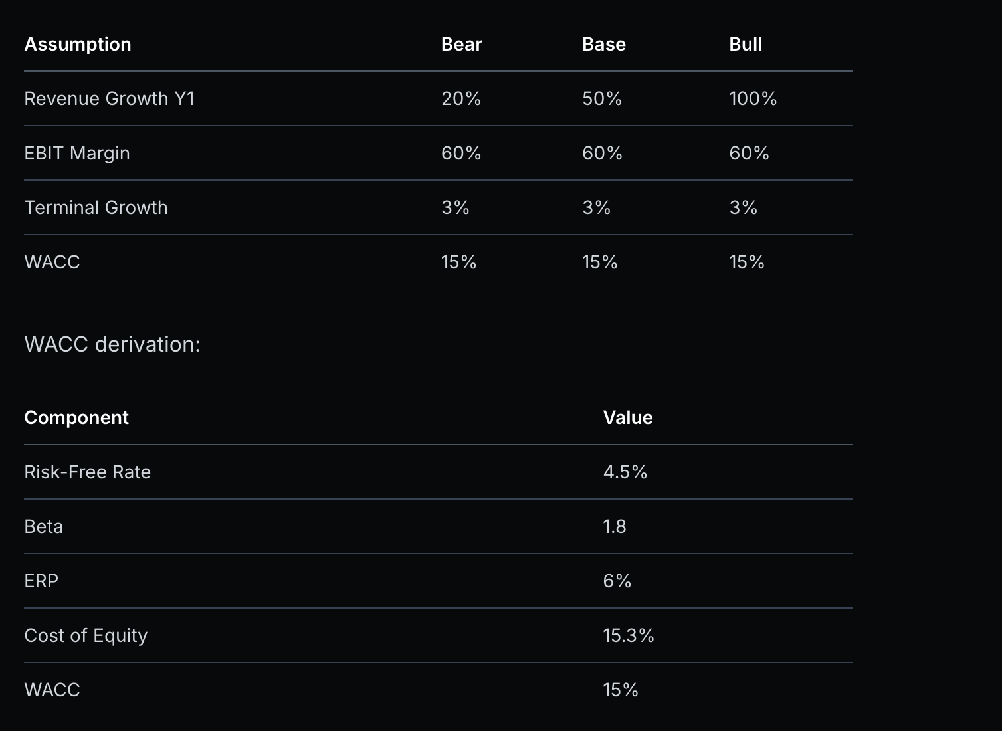Select the 100% Bull revenue growth cell
The height and width of the screenshot is (731, 1002).
[752, 98]
